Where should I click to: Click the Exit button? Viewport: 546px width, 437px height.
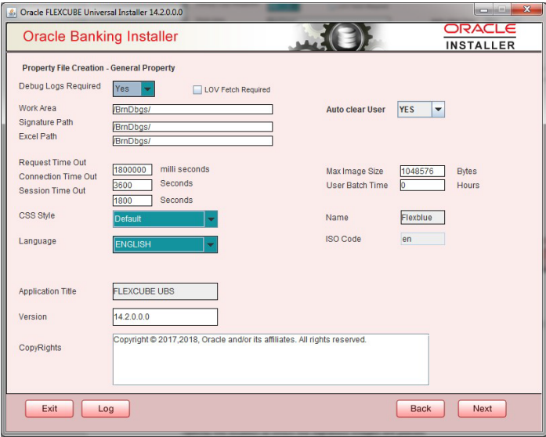pyautogui.click(x=49, y=409)
